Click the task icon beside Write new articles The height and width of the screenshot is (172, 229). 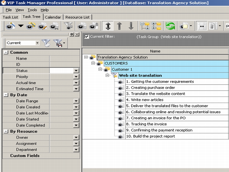tap(121, 100)
